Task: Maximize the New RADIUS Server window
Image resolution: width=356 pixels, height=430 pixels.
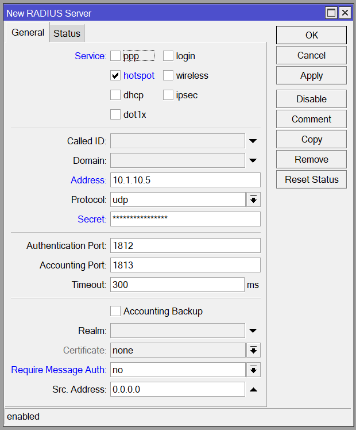Action: tap(331, 13)
